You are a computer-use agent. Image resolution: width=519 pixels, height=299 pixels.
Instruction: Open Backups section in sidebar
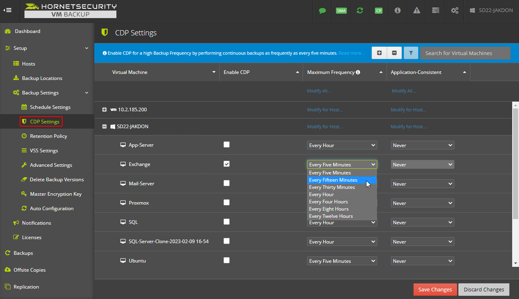pyautogui.click(x=23, y=253)
